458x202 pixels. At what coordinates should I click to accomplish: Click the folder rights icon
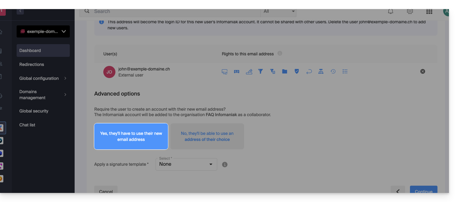pyautogui.click(x=285, y=72)
